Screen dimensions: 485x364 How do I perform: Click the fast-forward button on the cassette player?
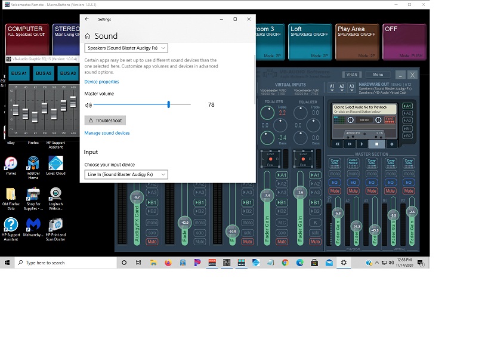[350, 144]
